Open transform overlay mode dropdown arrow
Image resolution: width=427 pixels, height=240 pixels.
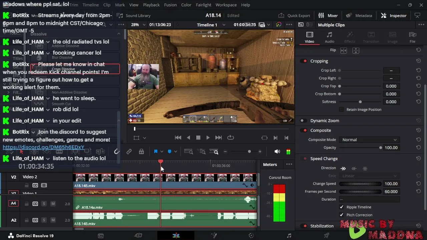click(144, 138)
